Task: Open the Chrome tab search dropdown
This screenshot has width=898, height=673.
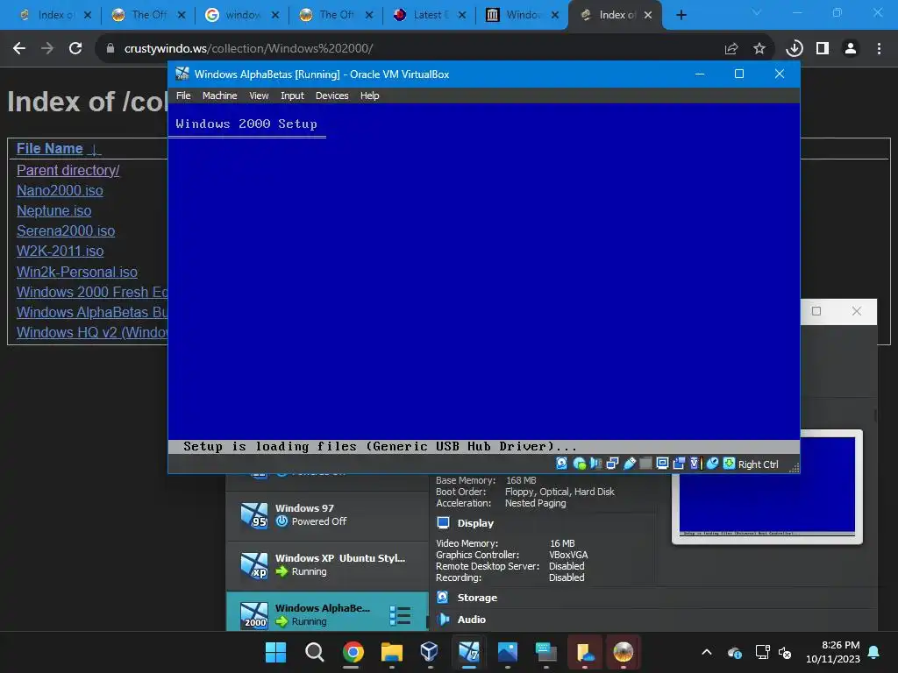Action: (x=757, y=12)
